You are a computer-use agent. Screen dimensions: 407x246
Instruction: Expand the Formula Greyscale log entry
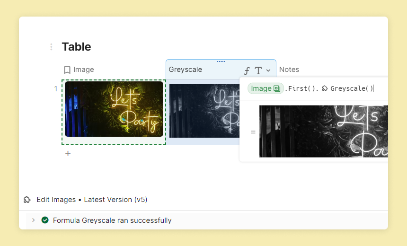tap(34, 220)
